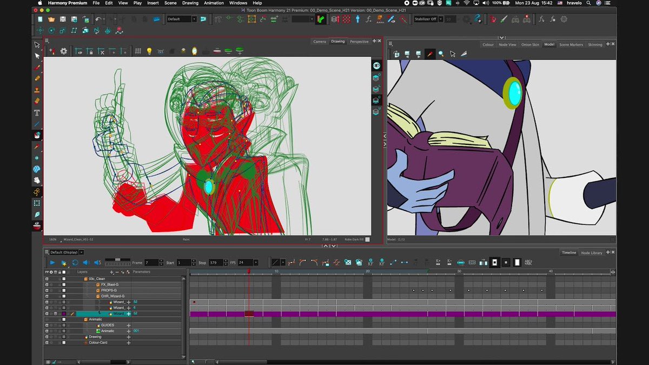
Task: Toggle Sound playback speaker icon
Action: tap(86, 262)
